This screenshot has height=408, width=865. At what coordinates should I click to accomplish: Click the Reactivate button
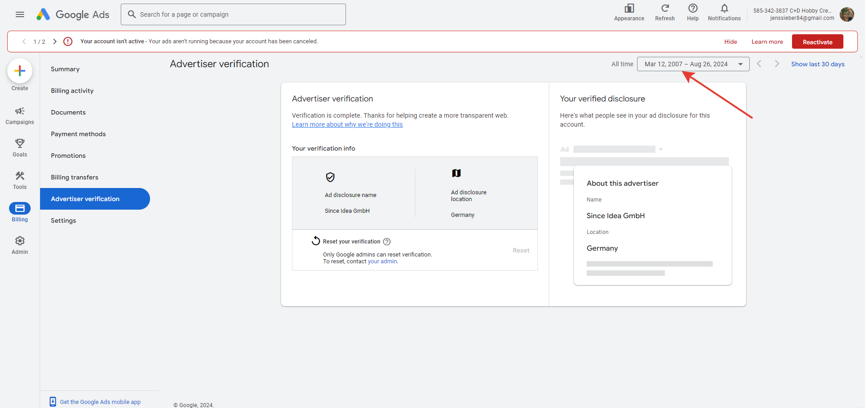[818, 41]
